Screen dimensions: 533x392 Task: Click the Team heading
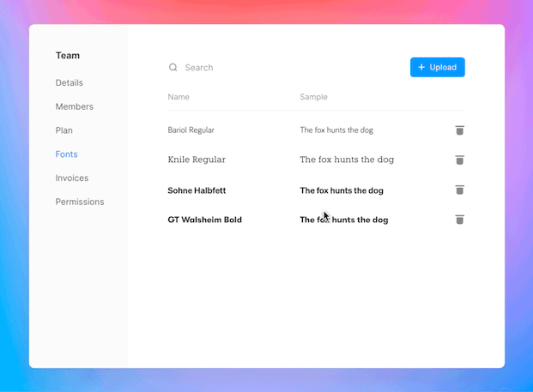tap(68, 56)
